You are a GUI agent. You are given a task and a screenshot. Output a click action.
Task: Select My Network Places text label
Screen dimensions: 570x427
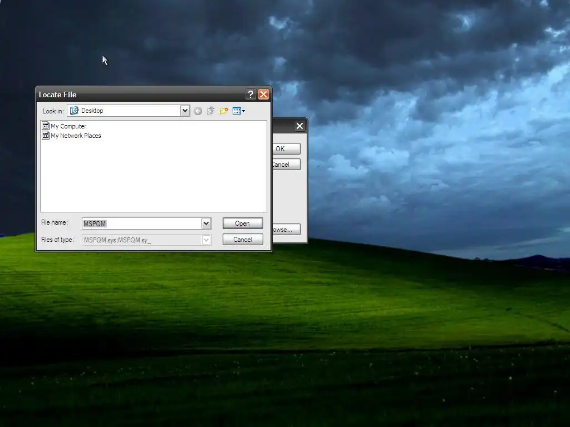tap(76, 136)
